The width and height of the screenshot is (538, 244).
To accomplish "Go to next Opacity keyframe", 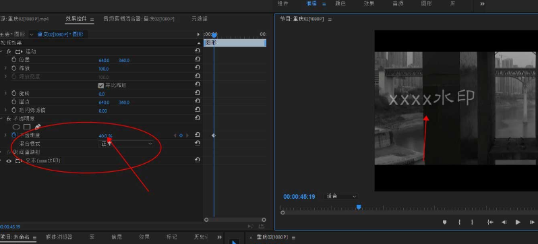I will tap(187, 135).
